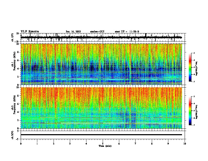Click time axis tick label "5" under Time (min)
Viewport: 208px width, 161px height.
[x=103, y=144]
